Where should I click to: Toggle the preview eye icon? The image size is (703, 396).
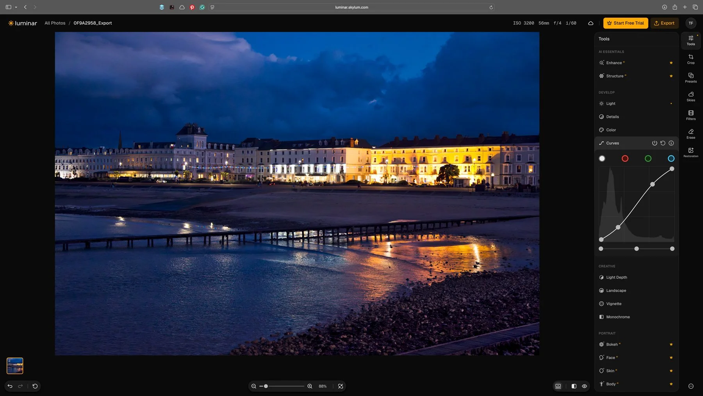coord(584,386)
